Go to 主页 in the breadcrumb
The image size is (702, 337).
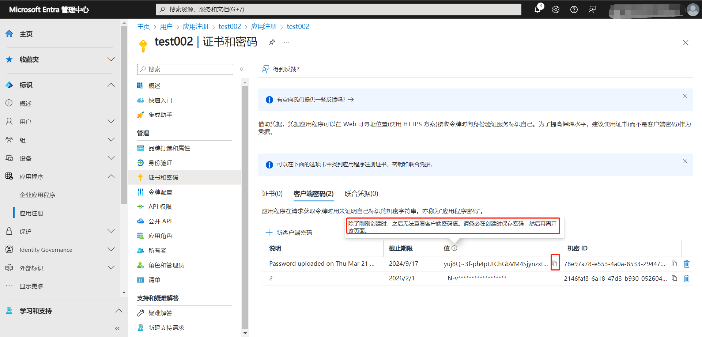[x=143, y=26]
